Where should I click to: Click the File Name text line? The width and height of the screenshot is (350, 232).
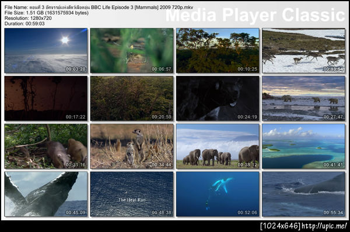99,8
